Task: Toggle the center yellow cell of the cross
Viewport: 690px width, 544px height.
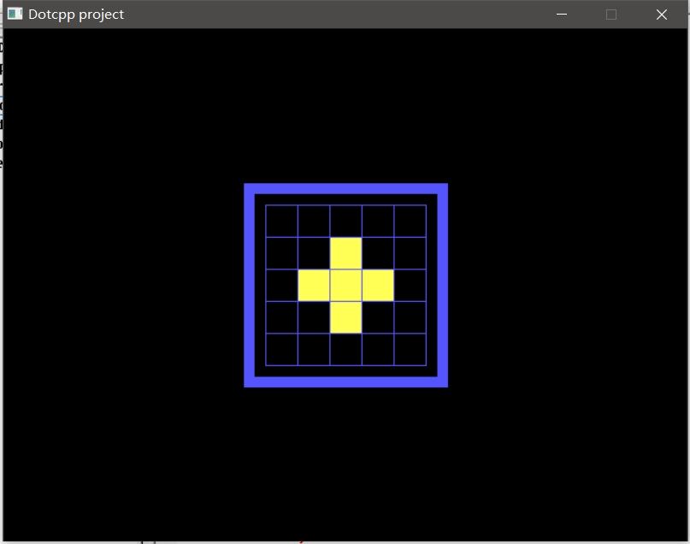Action: (x=345, y=285)
